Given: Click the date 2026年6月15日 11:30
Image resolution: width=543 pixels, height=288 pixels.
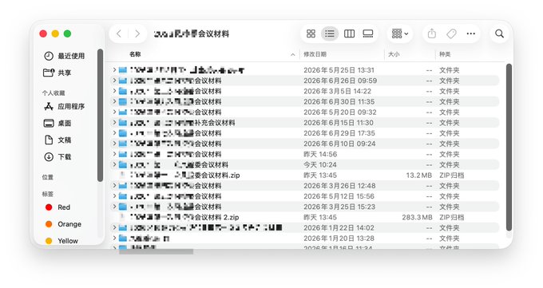Looking at the screenshot, I should pos(339,123).
